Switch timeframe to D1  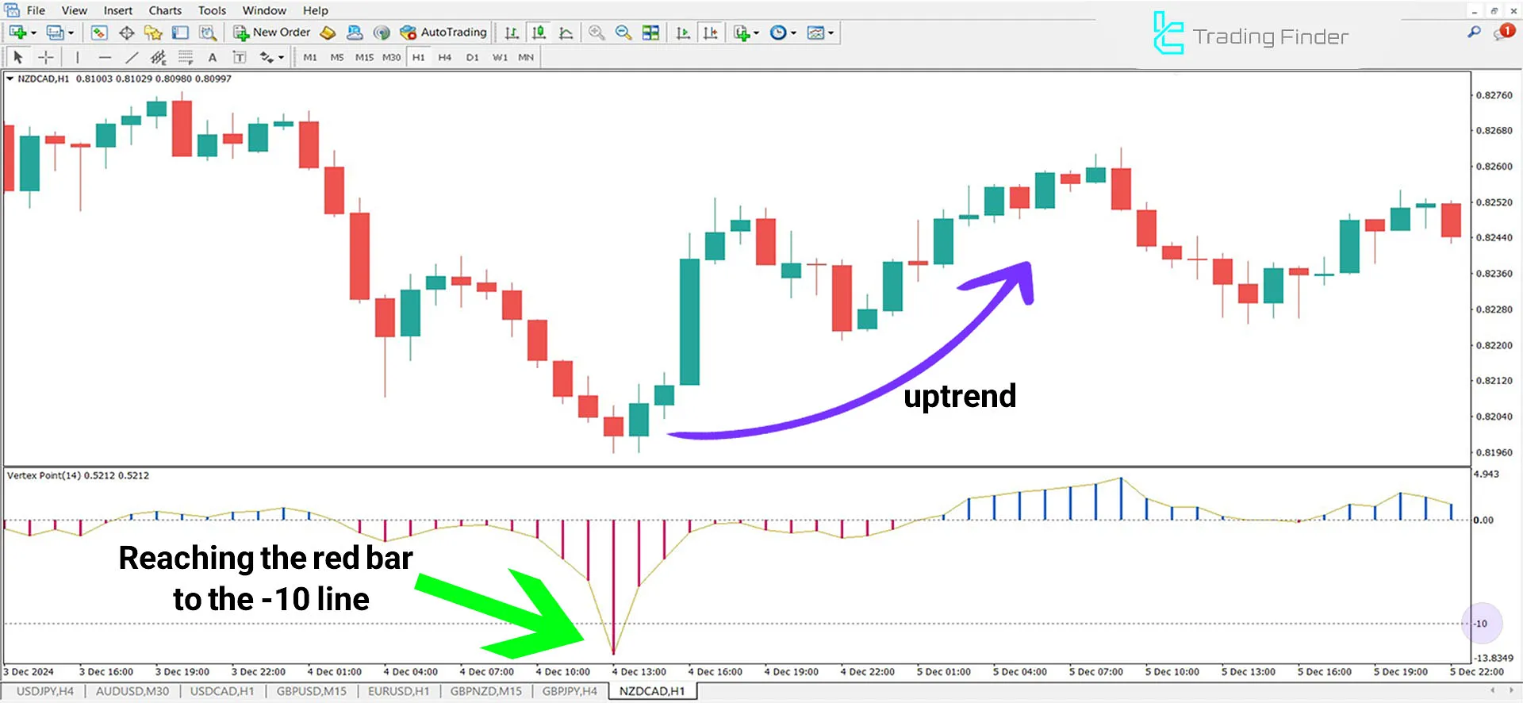tap(472, 57)
